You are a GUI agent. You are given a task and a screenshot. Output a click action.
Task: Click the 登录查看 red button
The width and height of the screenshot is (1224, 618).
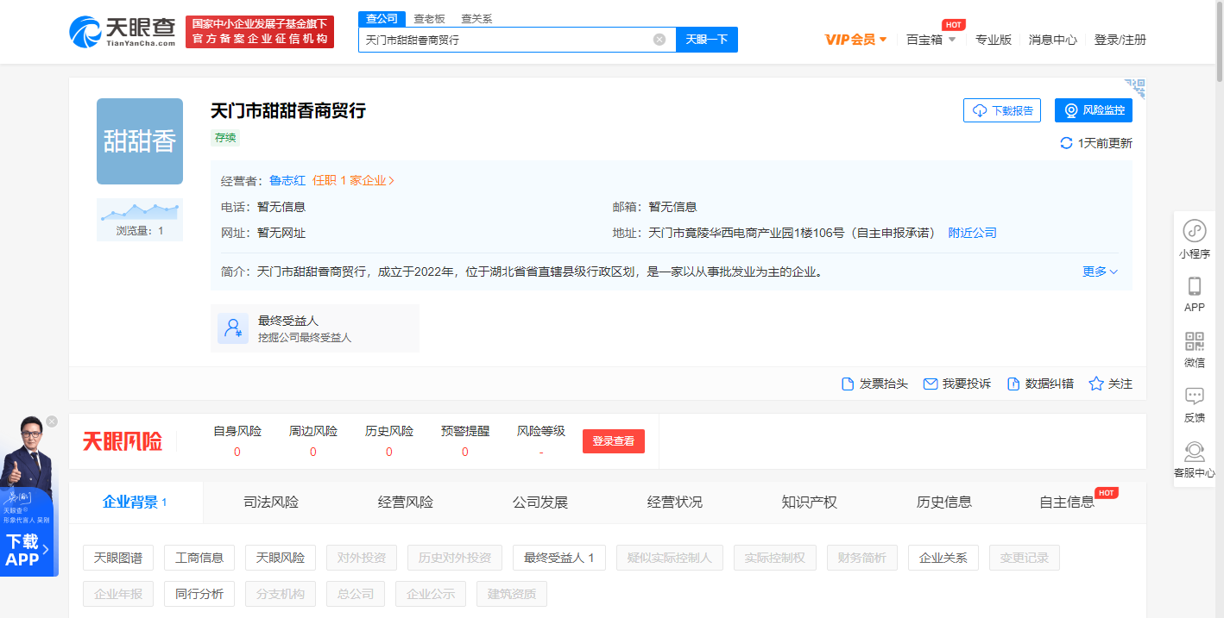614,440
